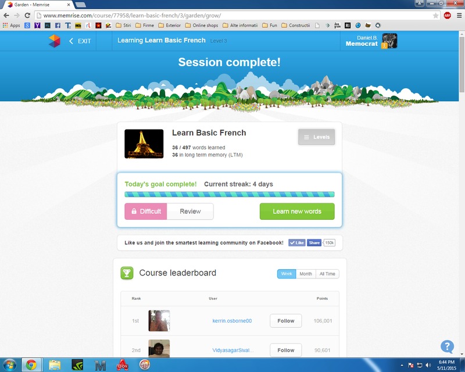Click Chrome in the taskbar
This screenshot has height=372, width=465.
pyautogui.click(x=31, y=365)
